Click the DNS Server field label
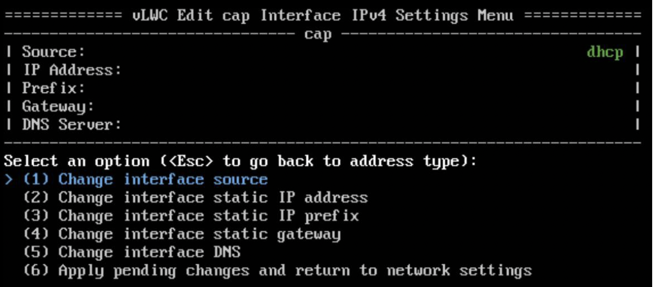 click(x=71, y=125)
